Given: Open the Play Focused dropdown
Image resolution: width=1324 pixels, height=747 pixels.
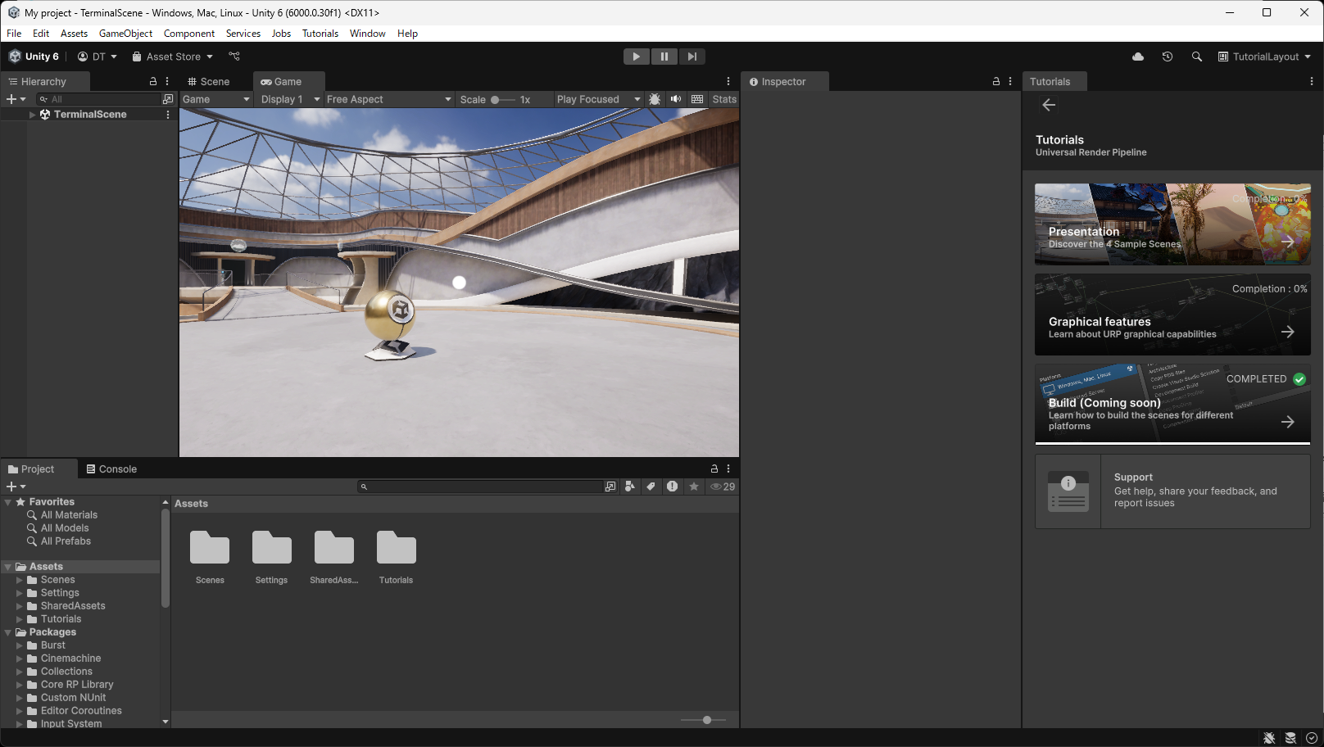Looking at the screenshot, I should click(598, 99).
